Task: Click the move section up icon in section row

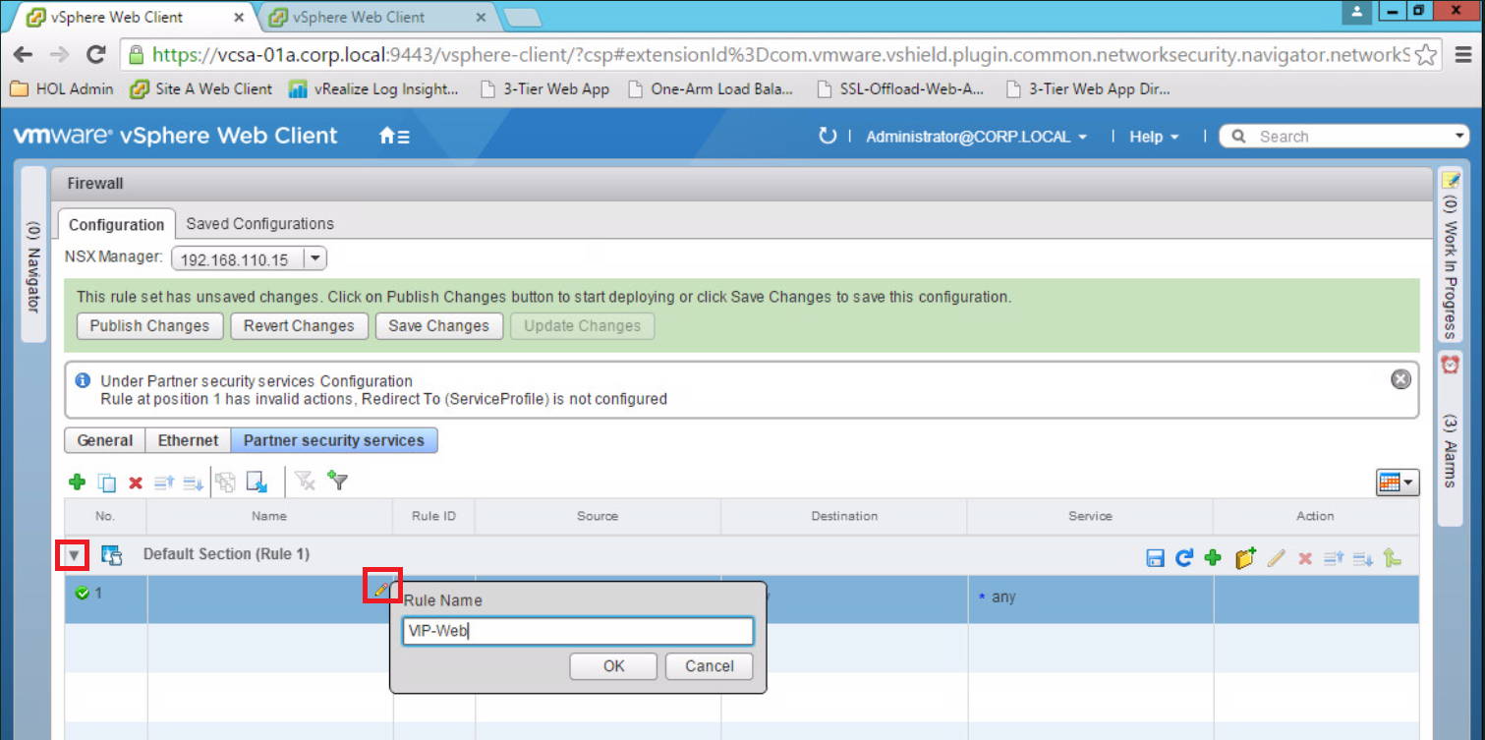Action: click(x=1334, y=558)
